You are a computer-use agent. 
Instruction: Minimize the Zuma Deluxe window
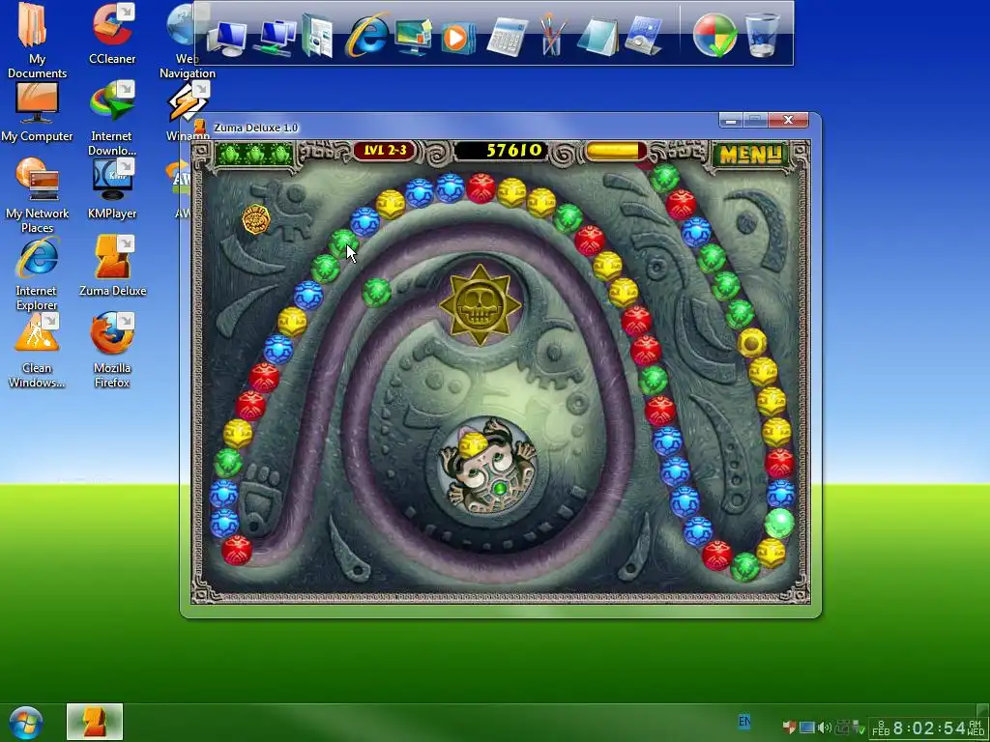click(x=731, y=120)
